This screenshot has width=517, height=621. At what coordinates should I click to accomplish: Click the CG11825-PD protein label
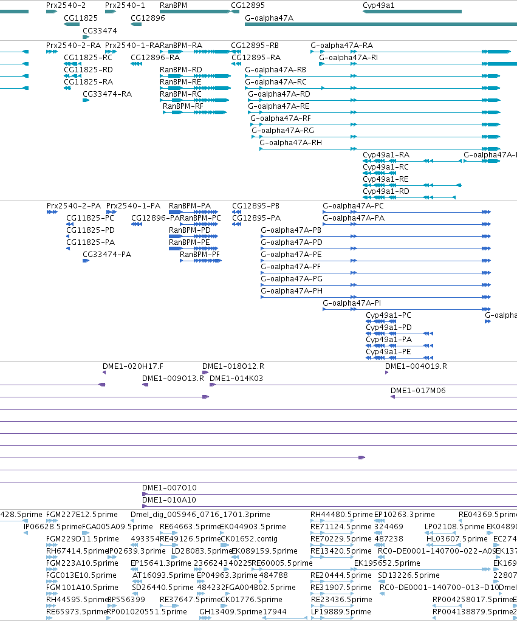91,230
